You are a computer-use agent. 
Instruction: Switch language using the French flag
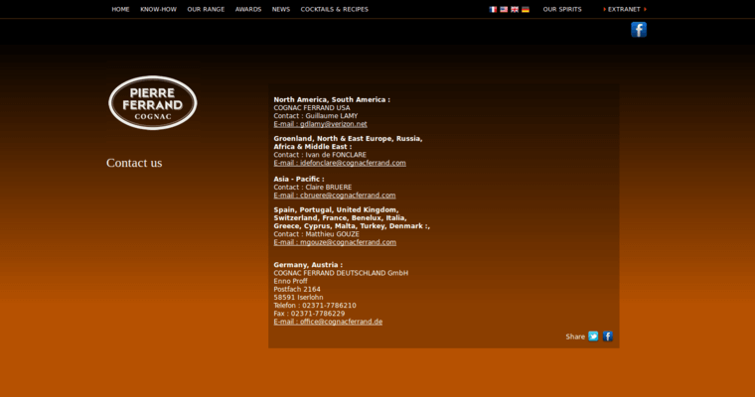493,9
